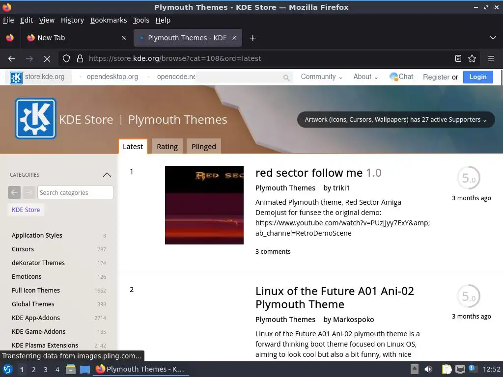Open network monitor tray icon
Screen dimensions: 503x377
tap(460, 369)
